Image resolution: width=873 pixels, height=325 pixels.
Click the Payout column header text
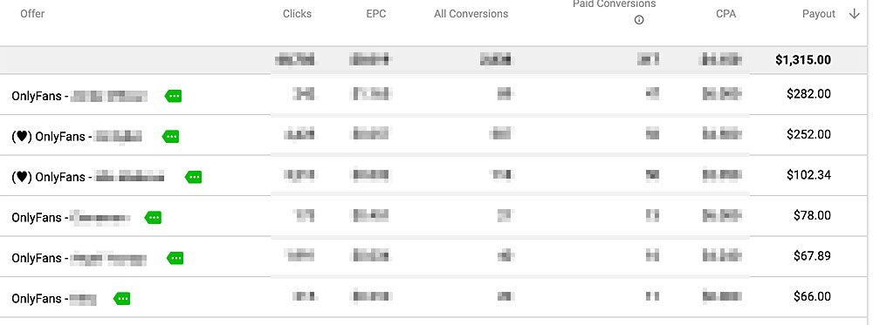coord(819,14)
